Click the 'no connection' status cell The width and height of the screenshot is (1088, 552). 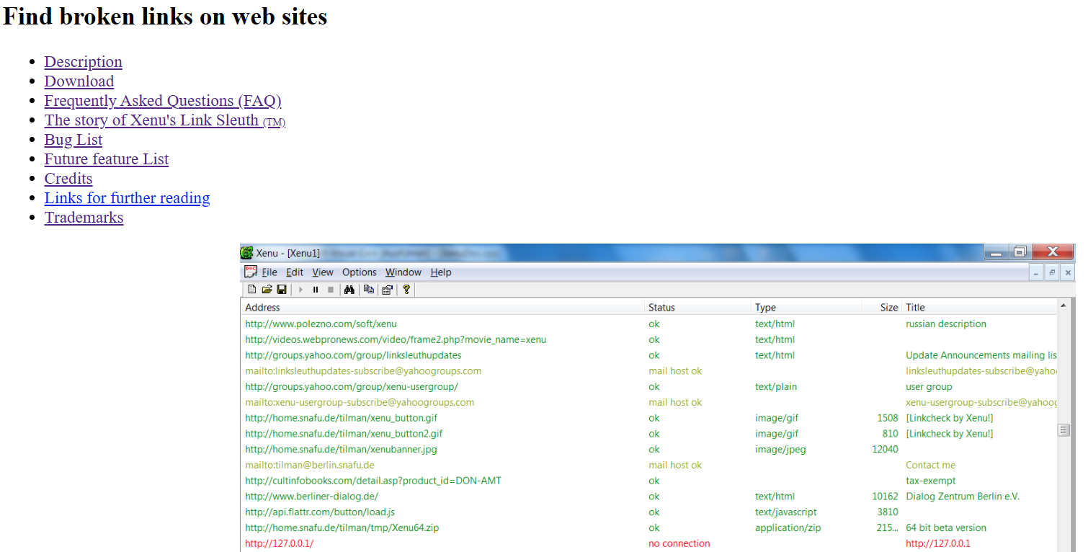[679, 544]
